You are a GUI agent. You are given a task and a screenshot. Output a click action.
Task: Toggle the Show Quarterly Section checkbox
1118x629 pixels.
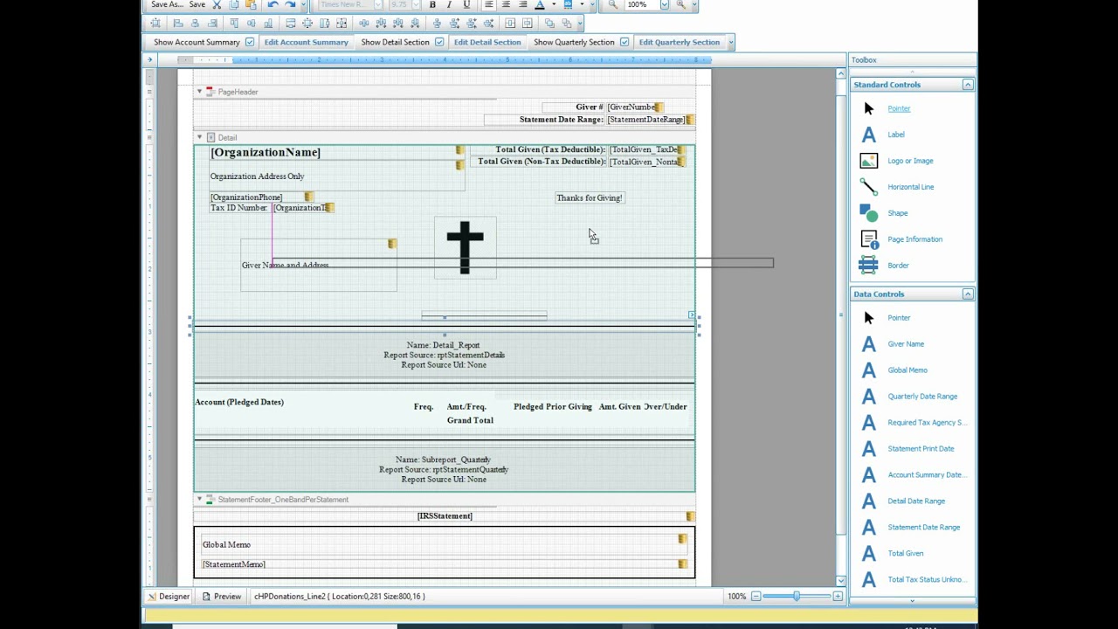click(625, 42)
